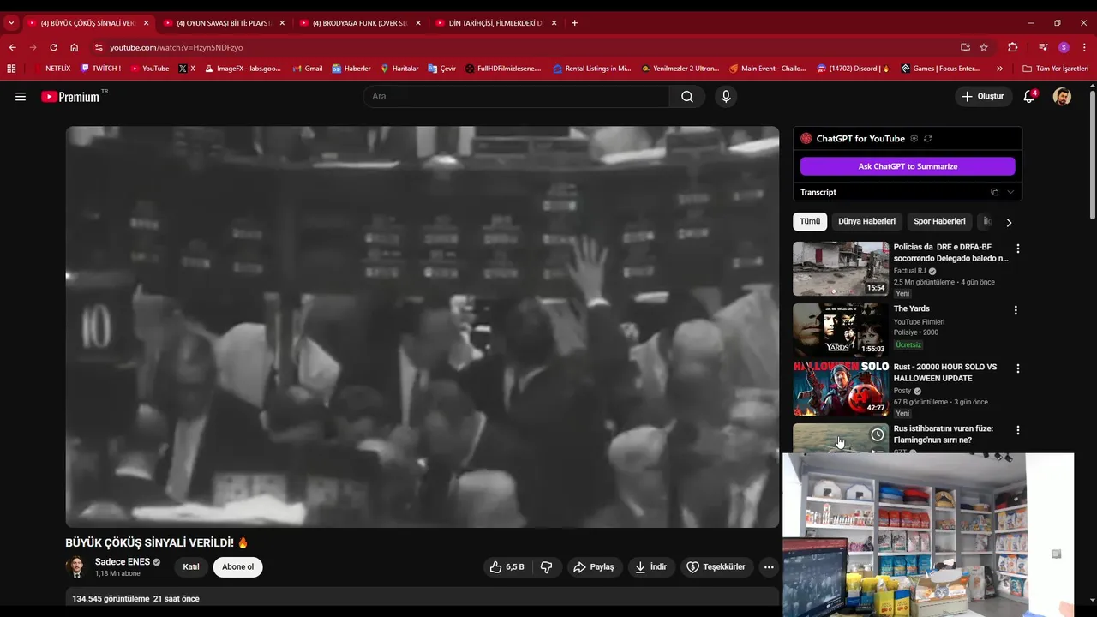This screenshot has height=617, width=1097.
Task: Open the Chrome profile button
Action: coord(1064,47)
